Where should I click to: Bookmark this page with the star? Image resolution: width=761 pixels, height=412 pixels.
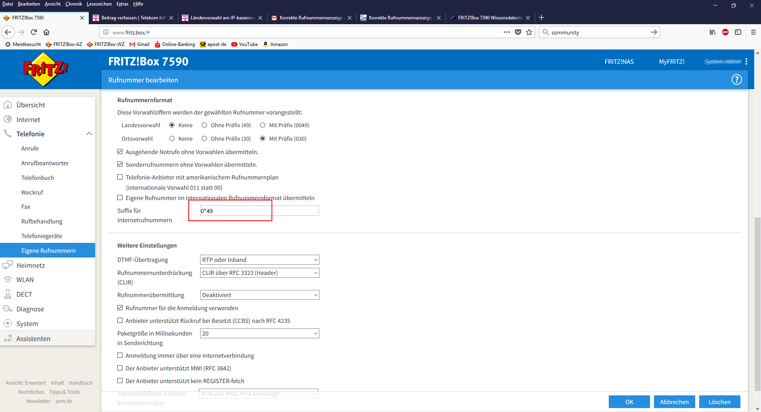pos(529,32)
